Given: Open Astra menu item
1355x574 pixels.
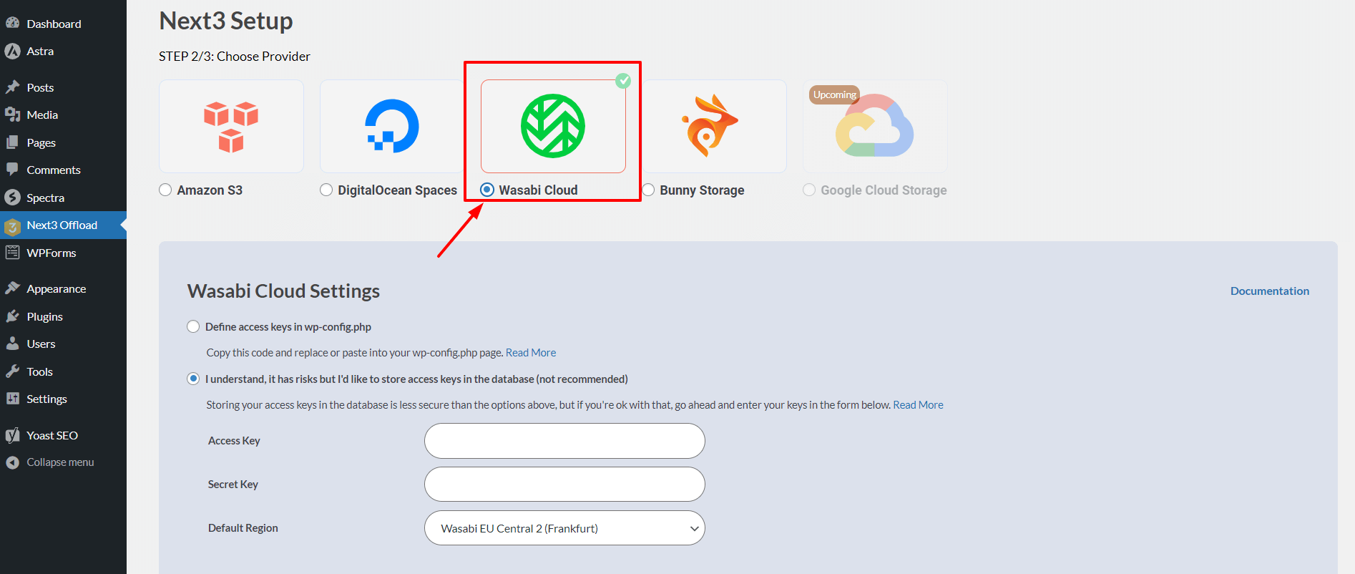Looking at the screenshot, I should point(63,51).
